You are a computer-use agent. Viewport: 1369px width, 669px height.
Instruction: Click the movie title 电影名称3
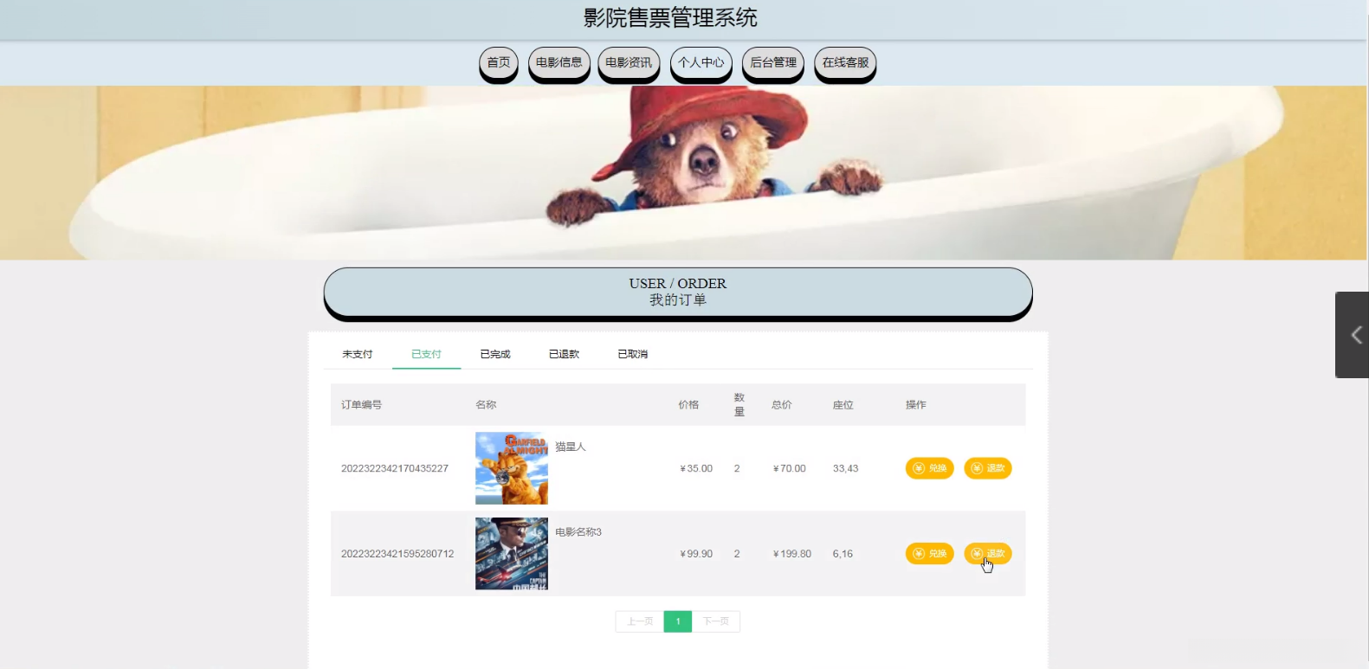click(x=578, y=532)
